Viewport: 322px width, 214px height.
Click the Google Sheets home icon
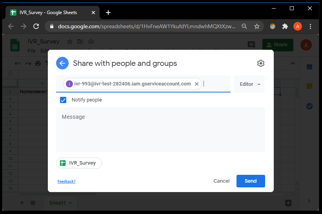pyautogui.click(x=15, y=45)
